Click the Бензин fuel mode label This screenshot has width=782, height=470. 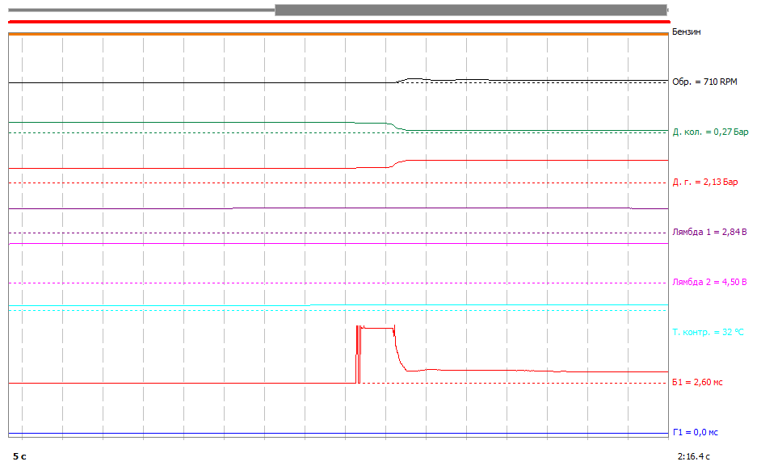tap(686, 32)
